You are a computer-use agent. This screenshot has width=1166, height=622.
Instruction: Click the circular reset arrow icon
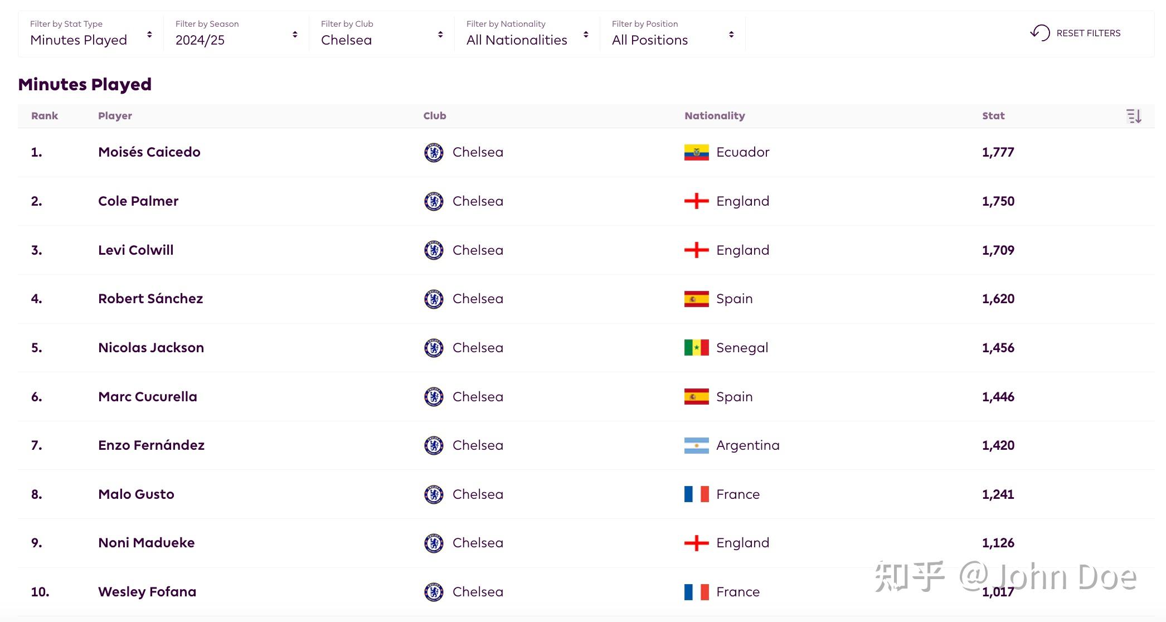click(1039, 33)
